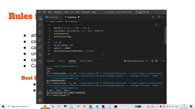Open the Edit menu

pyautogui.click(x=50, y=12)
